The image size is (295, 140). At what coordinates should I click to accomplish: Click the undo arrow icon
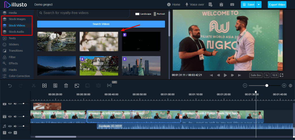click(10, 85)
